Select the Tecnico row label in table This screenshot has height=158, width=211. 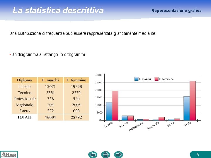coord(24,93)
